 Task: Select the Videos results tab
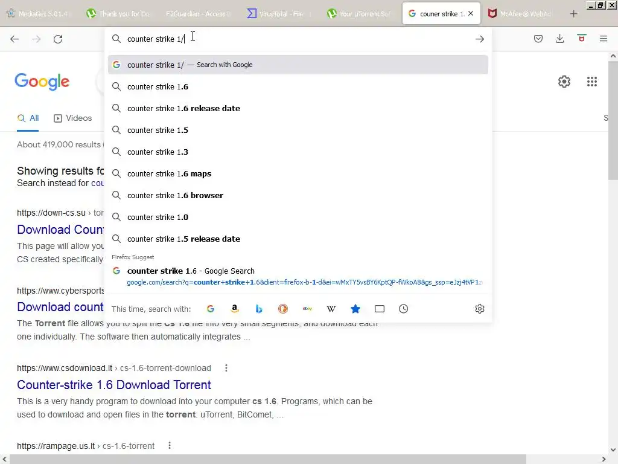pyautogui.click(x=73, y=118)
